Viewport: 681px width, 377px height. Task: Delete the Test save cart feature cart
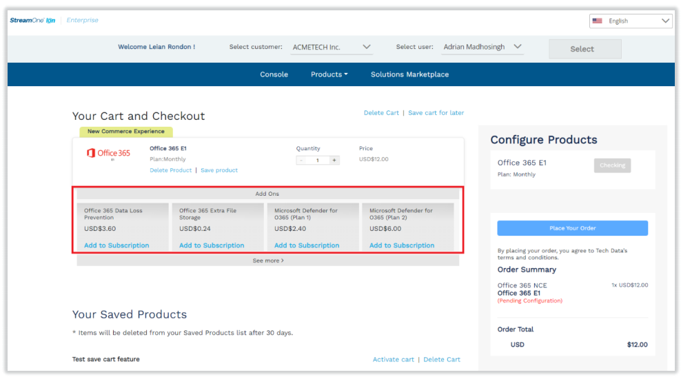pos(442,360)
